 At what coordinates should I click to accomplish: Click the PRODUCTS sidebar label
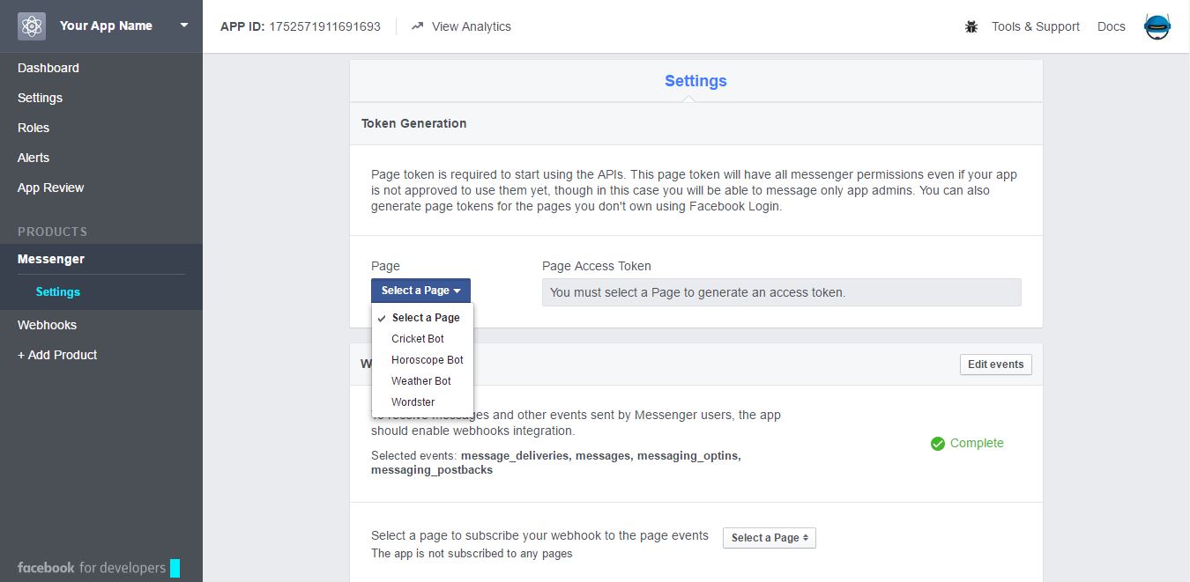[x=53, y=232]
